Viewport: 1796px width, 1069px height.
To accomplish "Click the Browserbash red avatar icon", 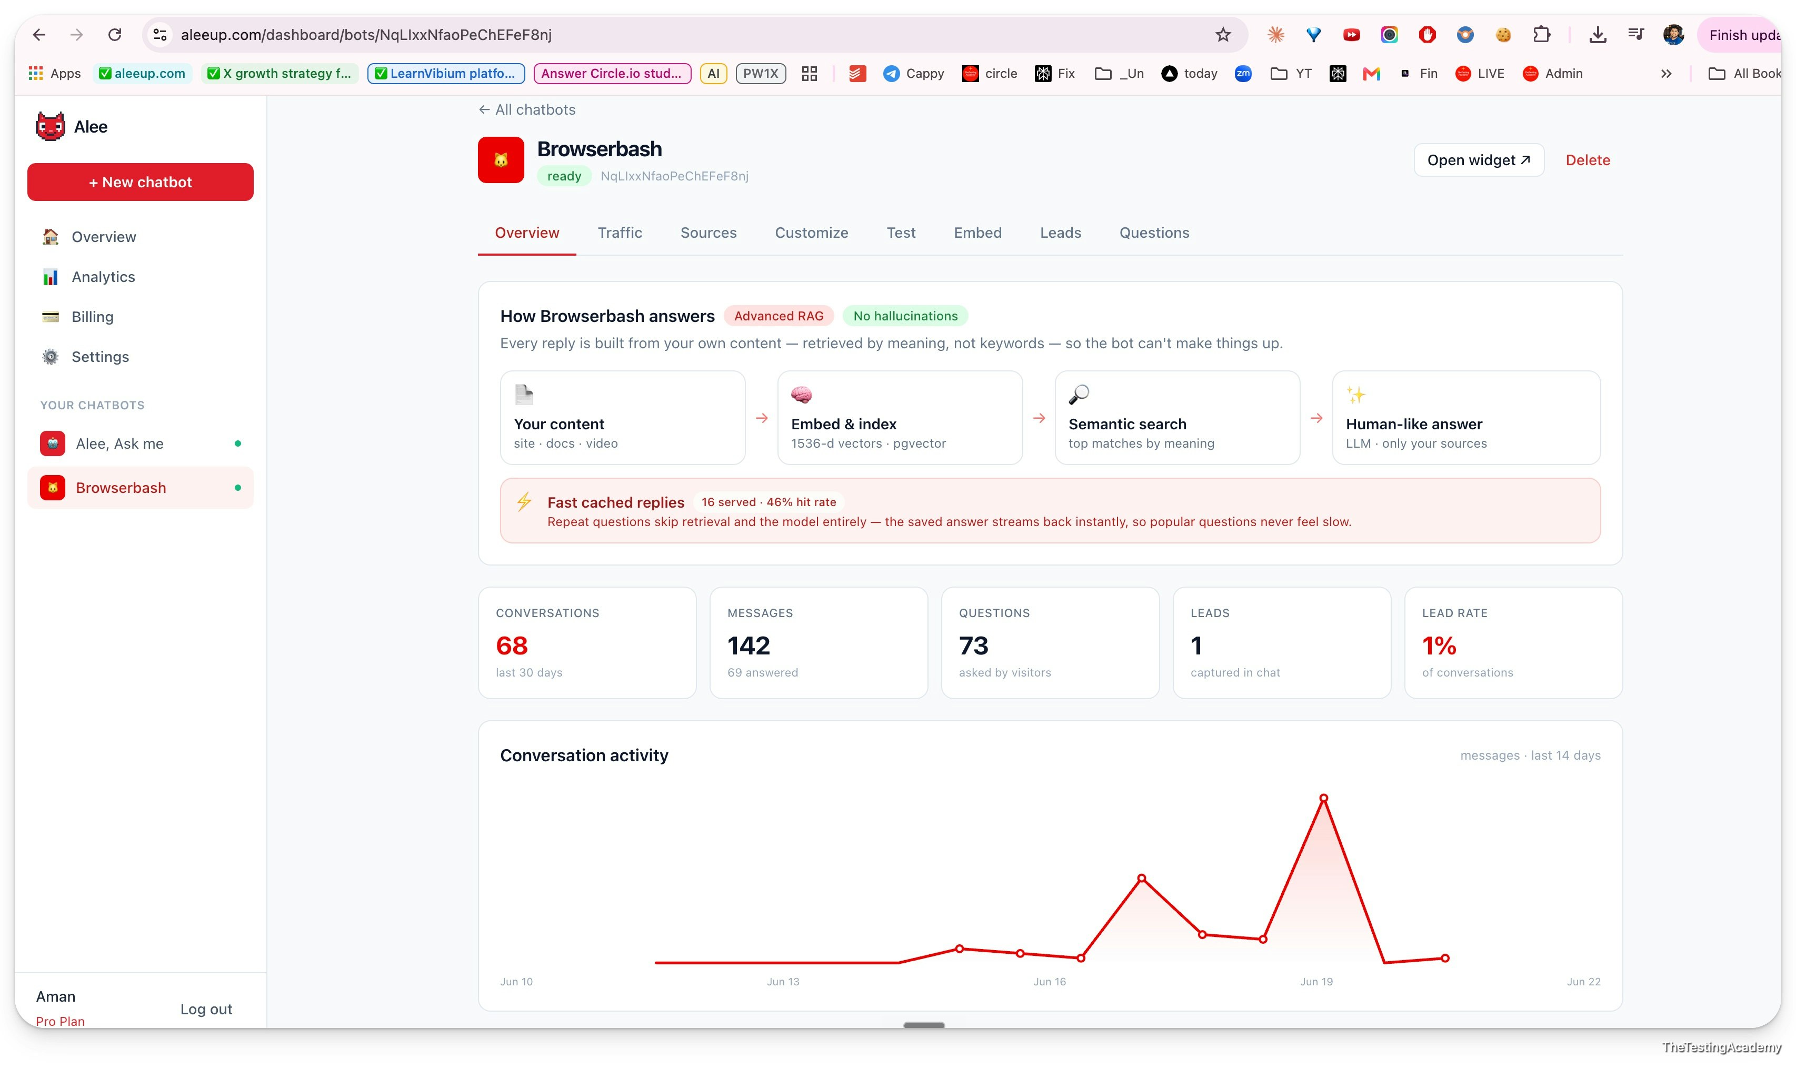I will coord(501,160).
